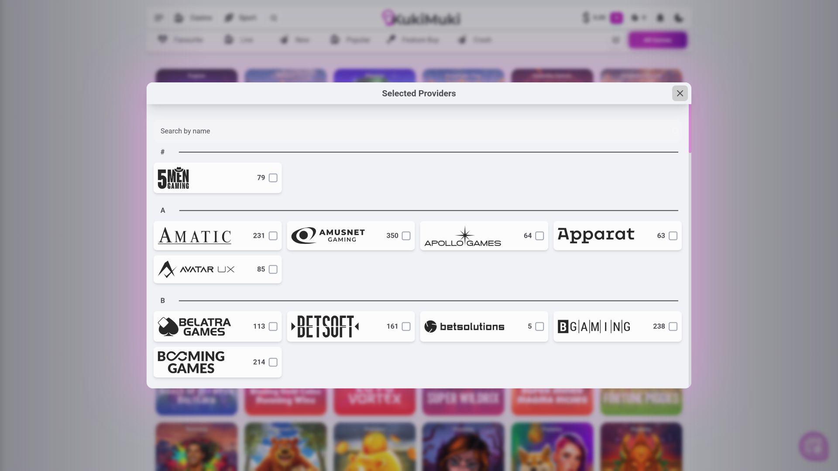The width and height of the screenshot is (838, 471).
Task: Check the Belatra Games checkbox
Action: (x=273, y=327)
